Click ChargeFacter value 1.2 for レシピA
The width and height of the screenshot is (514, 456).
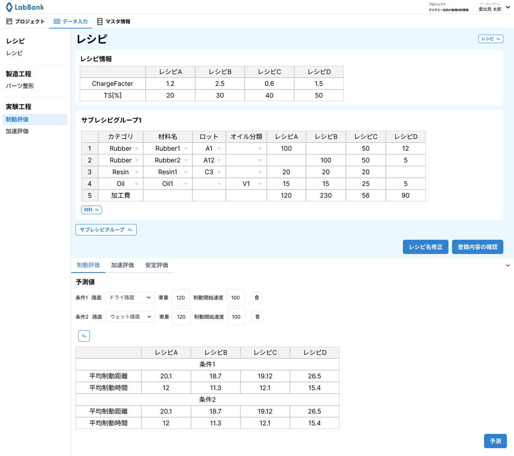[x=170, y=84]
